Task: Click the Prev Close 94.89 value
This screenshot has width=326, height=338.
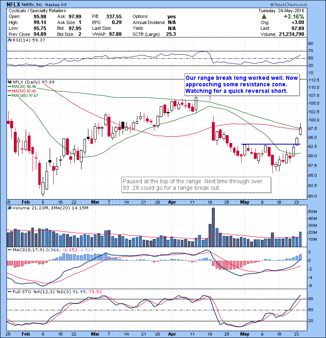Action: pyautogui.click(x=40, y=34)
